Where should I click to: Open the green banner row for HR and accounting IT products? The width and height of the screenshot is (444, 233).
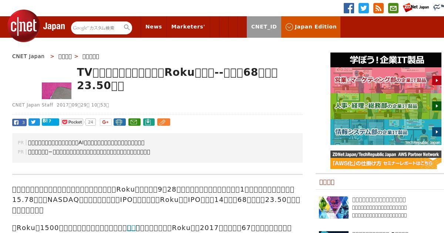click(386, 106)
